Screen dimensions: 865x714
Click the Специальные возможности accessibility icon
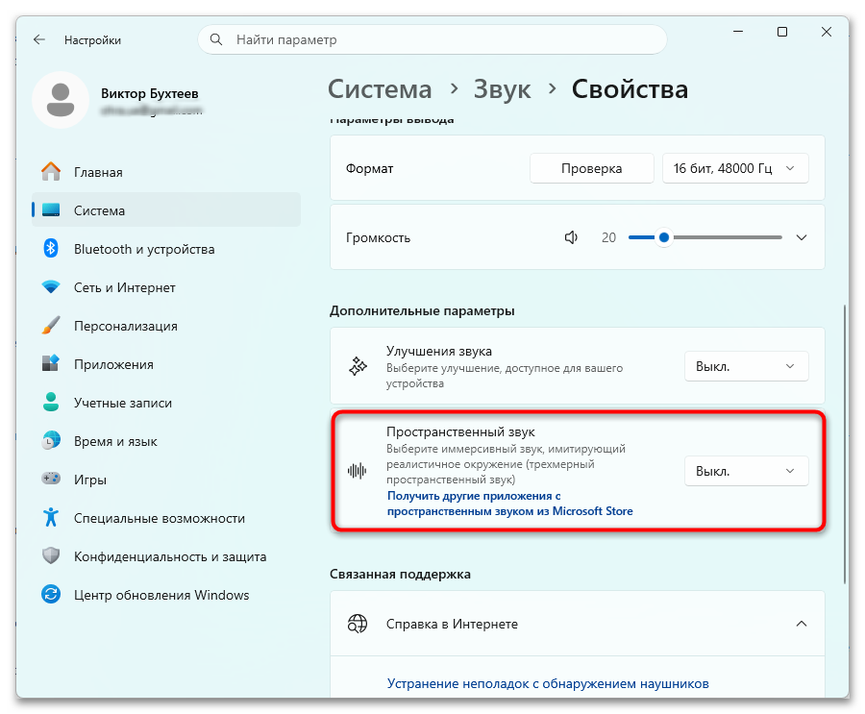click(x=51, y=517)
